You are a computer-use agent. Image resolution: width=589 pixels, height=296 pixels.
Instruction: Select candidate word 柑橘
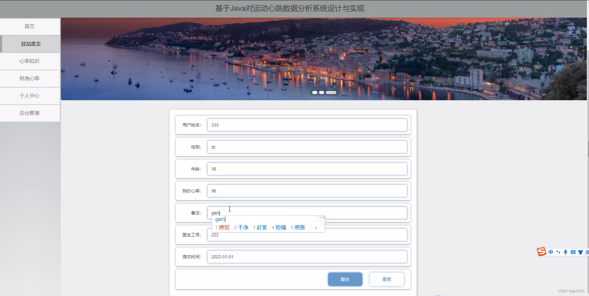pos(281,227)
